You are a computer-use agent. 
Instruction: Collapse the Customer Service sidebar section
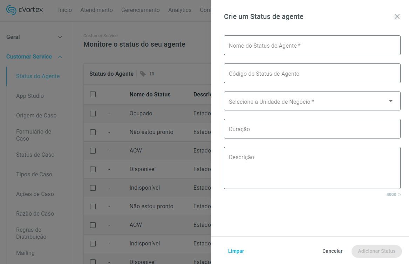coord(60,57)
